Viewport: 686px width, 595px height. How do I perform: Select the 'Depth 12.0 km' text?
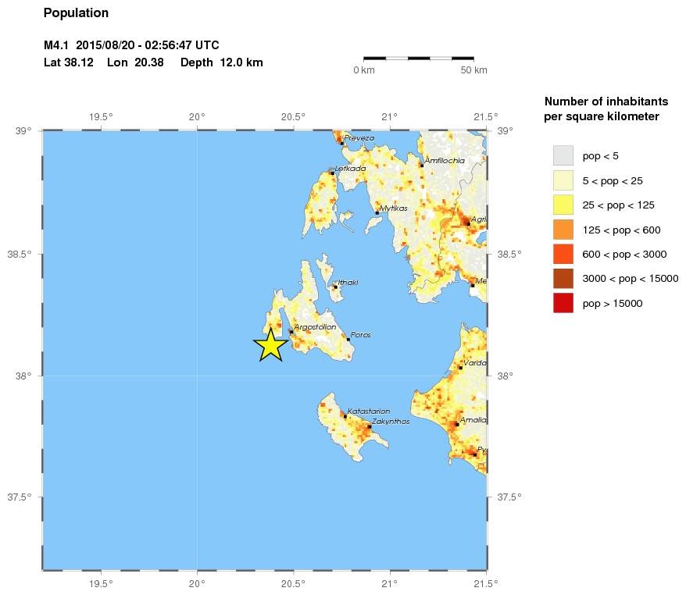(222, 62)
